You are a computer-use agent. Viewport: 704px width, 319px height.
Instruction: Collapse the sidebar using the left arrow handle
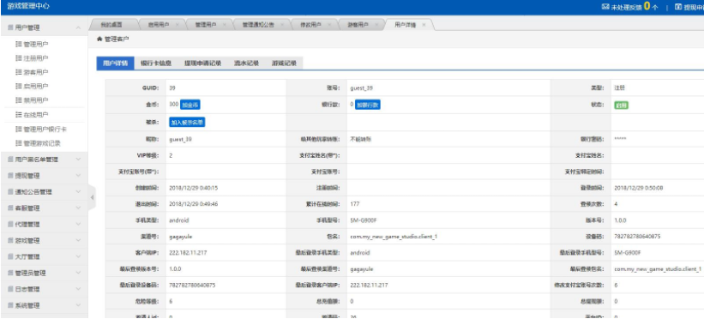click(x=92, y=197)
